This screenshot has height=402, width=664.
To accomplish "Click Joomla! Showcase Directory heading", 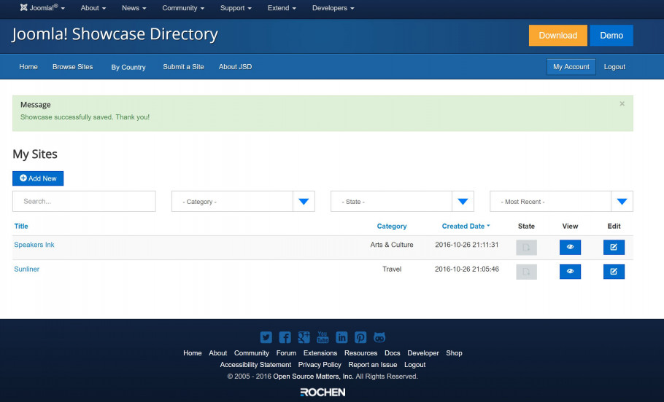I will pos(115,34).
